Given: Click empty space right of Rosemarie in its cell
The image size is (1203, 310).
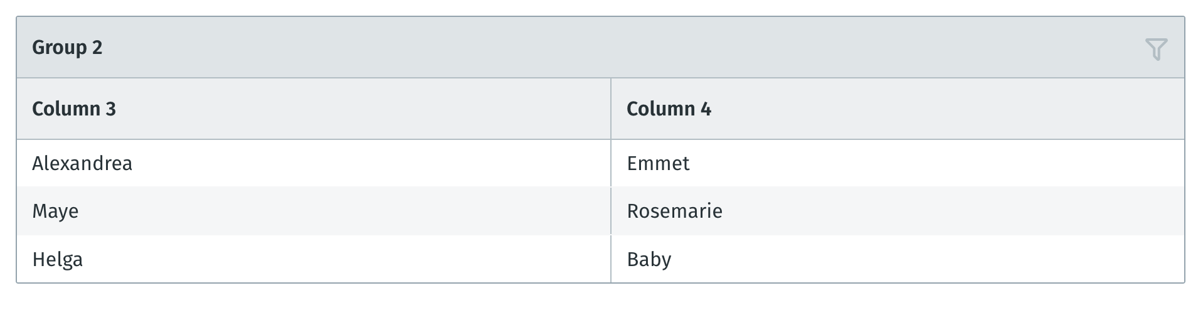Looking at the screenshot, I should click(953, 211).
